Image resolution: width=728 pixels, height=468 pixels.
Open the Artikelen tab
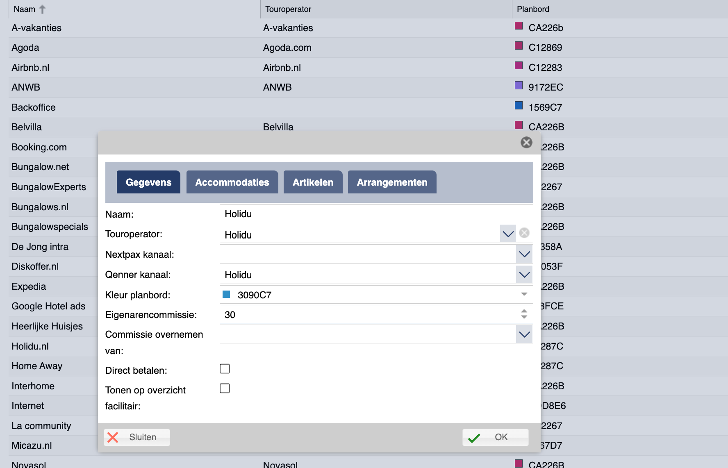[313, 182]
